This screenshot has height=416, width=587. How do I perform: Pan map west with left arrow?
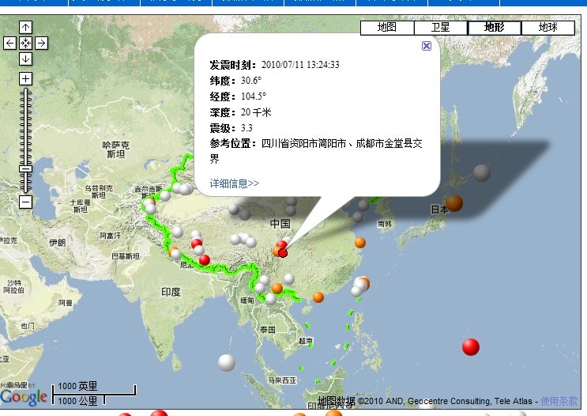click(9, 43)
